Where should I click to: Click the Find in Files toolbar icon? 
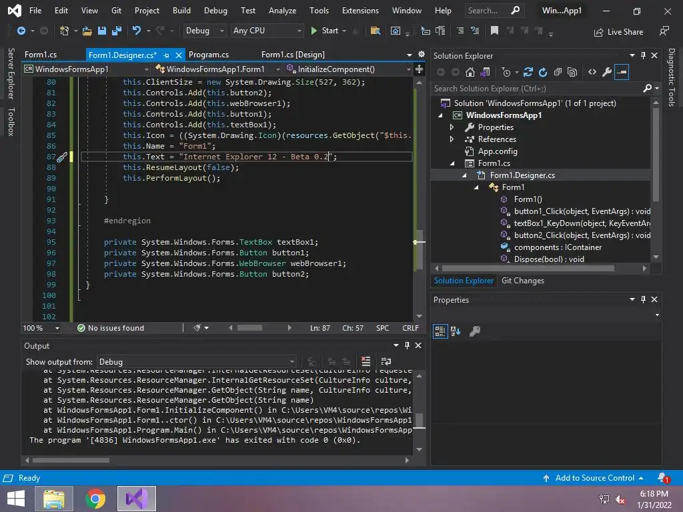point(375,31)
